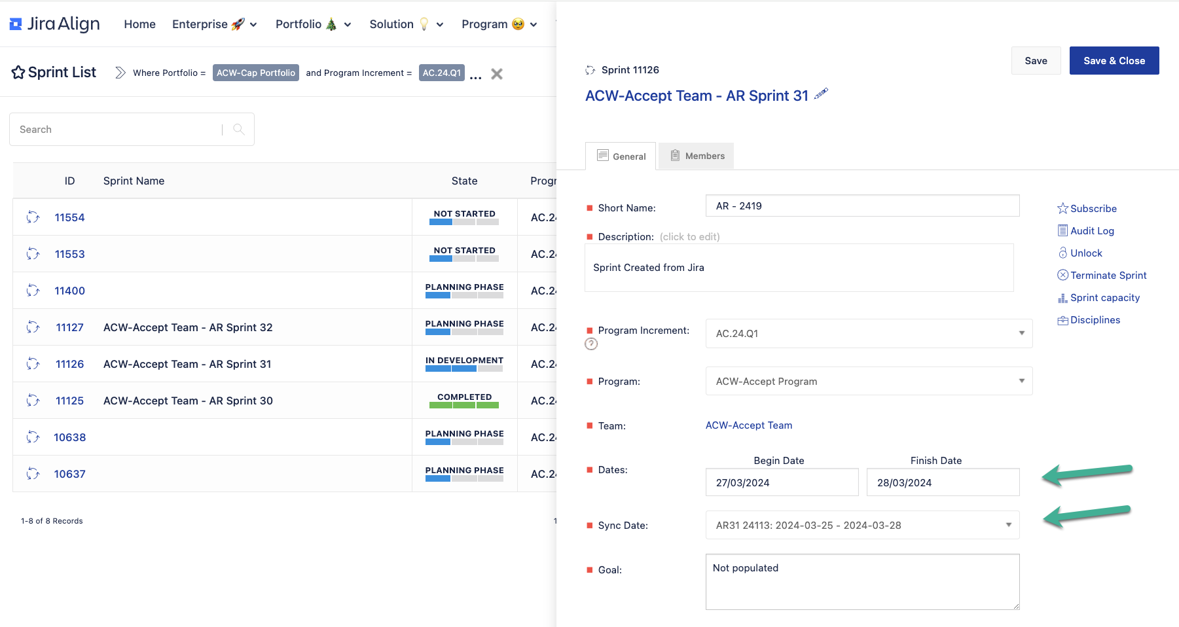Click the Not Started progress bar for 11554

pyautogui.click(x=464, y=222)
